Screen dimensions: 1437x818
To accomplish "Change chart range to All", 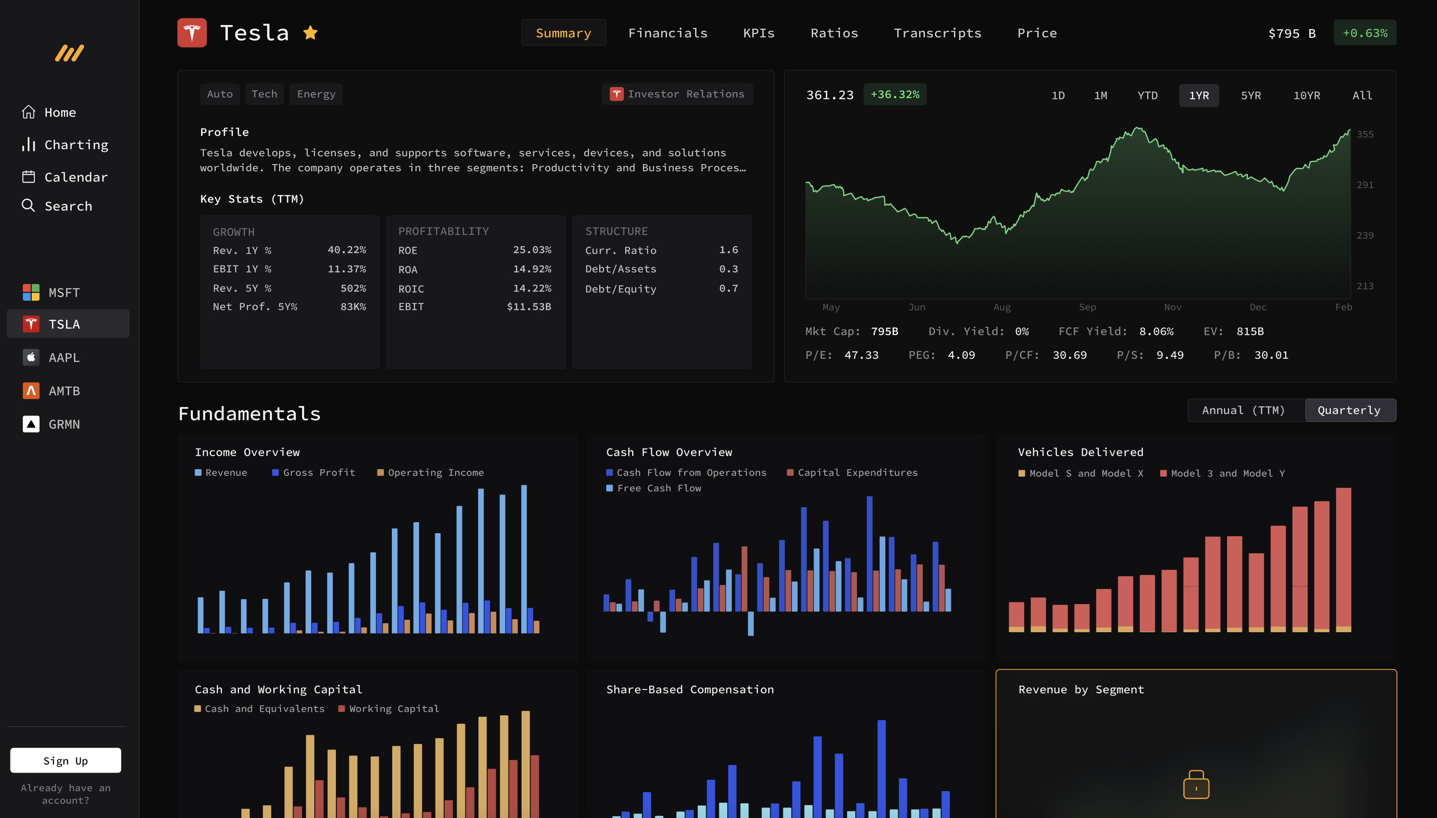I will tap(1362, 95).
